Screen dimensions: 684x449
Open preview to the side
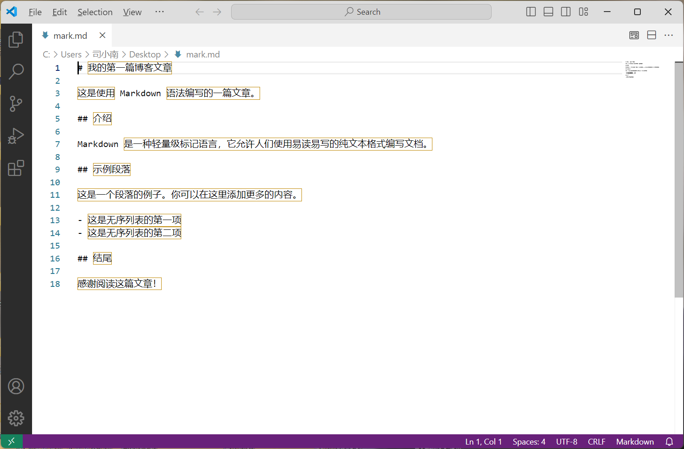pos(634,35)
